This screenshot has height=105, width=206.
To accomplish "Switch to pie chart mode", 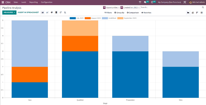I will (x=52, y=12).
